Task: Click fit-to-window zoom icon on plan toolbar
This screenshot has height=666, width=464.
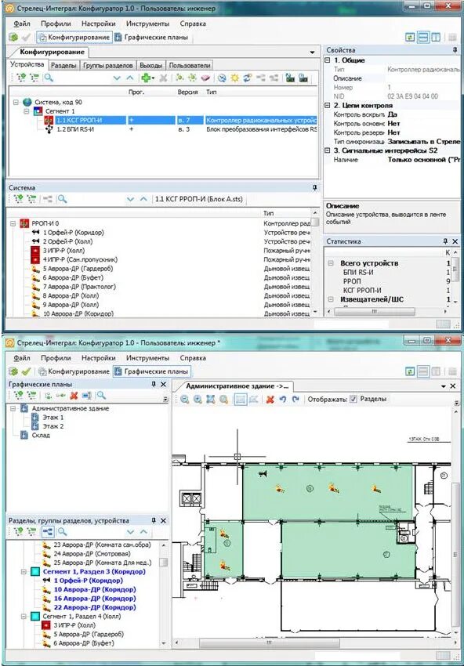Action: (x=211, y=400)
